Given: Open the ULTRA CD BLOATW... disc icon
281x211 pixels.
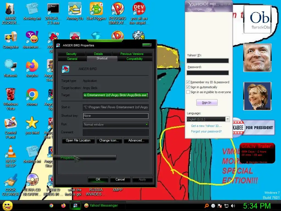Looking at the screenshot, I should click(x=32, y=185).
